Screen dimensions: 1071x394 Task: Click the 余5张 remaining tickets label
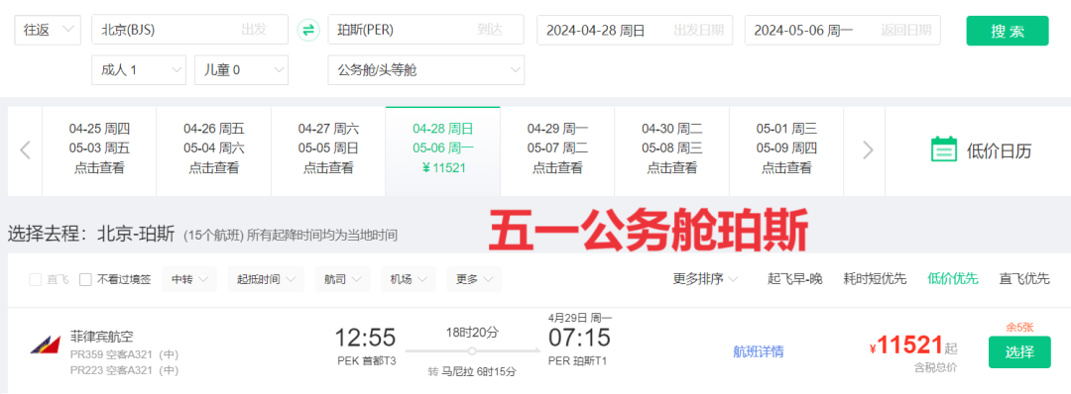point(1019,328)
